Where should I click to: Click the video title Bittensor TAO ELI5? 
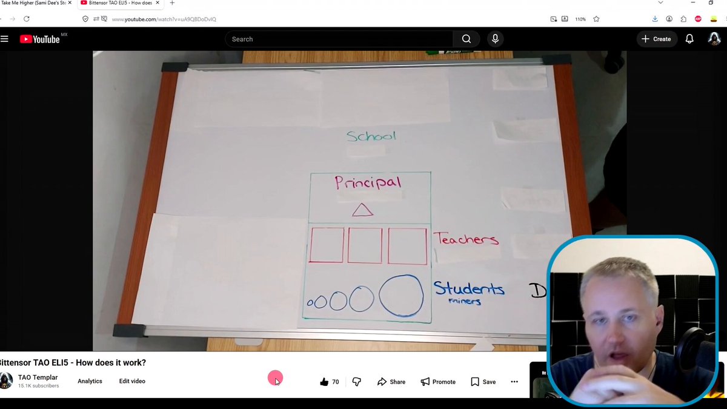(73, 362)
